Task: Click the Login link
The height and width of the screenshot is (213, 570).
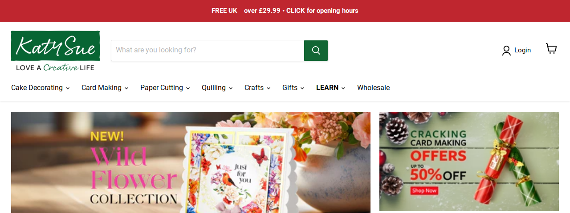Action: coord(522,51)
